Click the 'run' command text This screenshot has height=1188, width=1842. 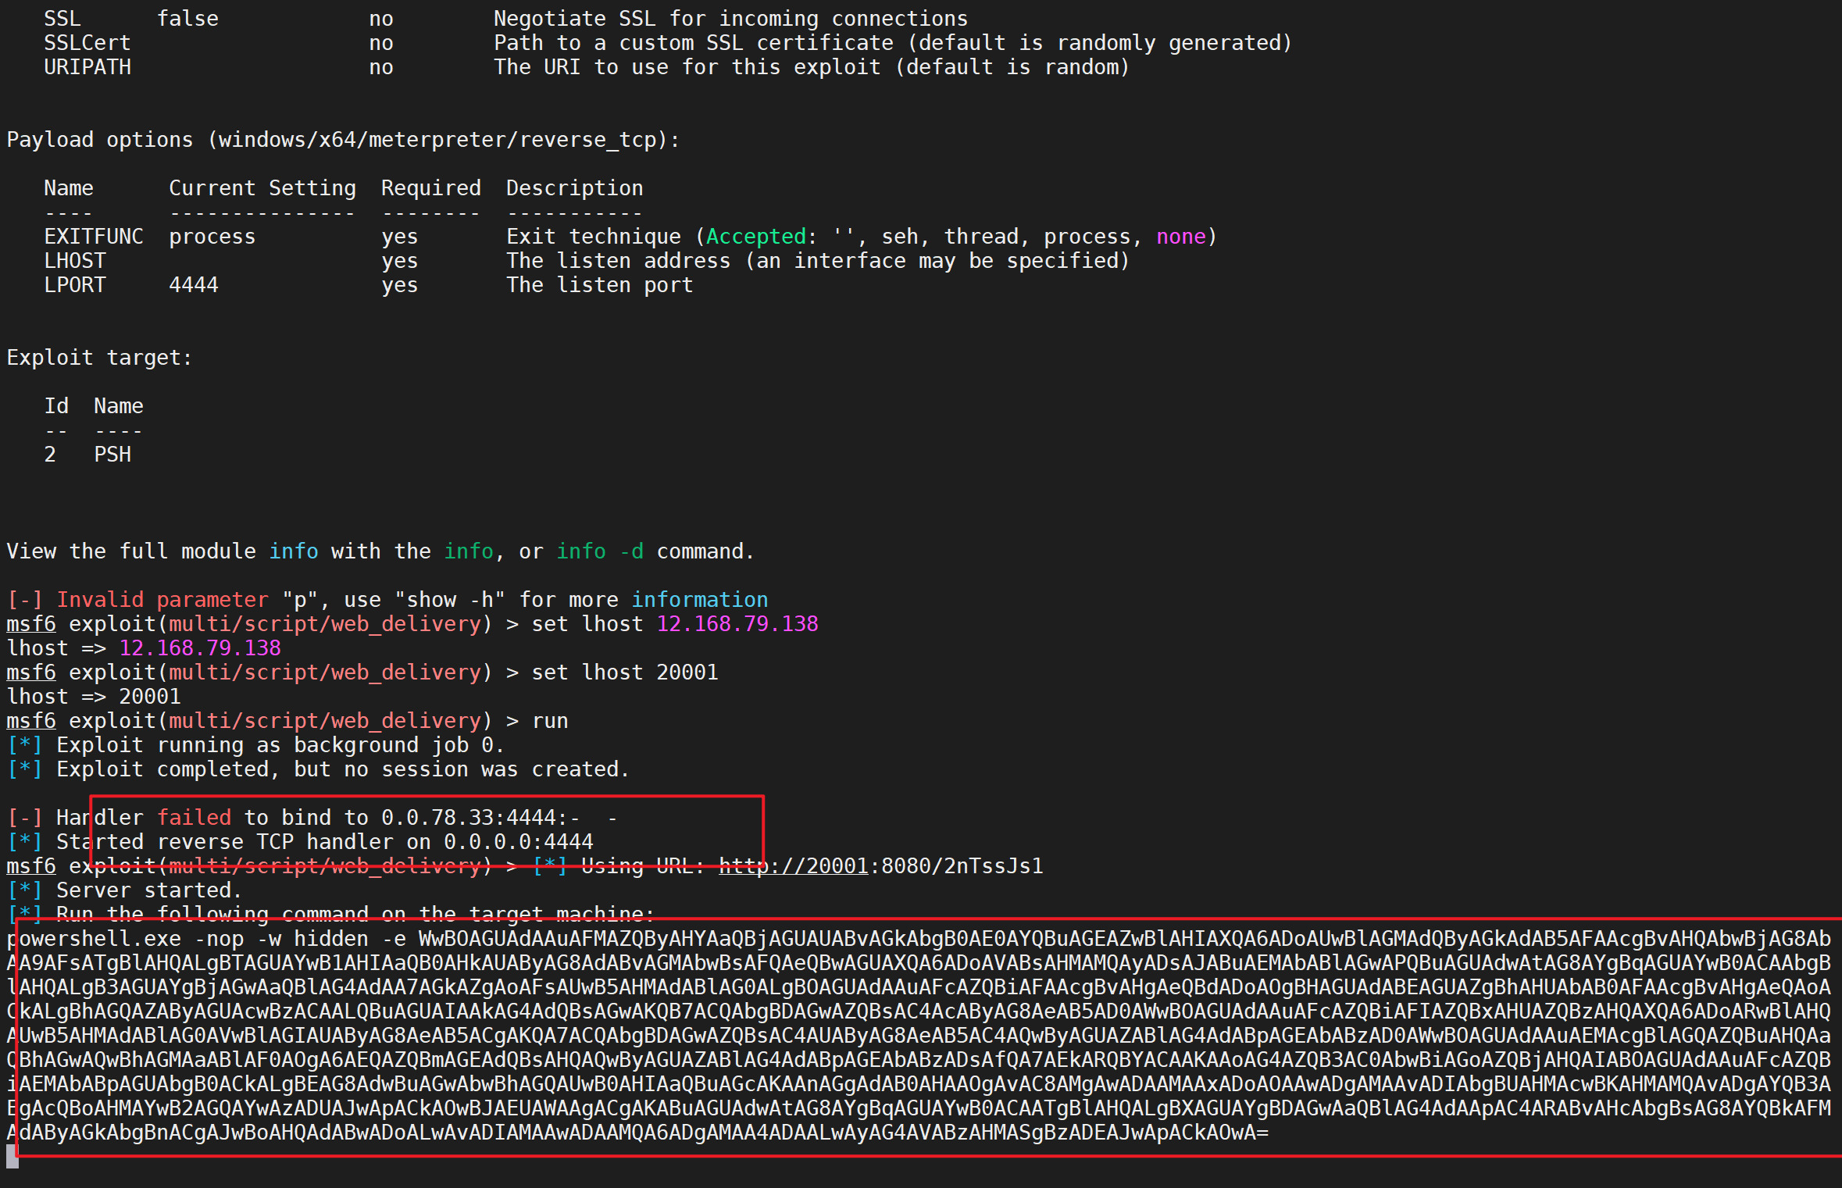550,721
